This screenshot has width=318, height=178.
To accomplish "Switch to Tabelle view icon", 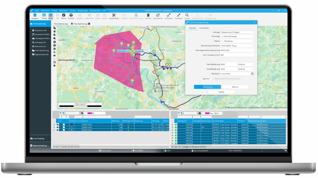I will click(44, 15).
